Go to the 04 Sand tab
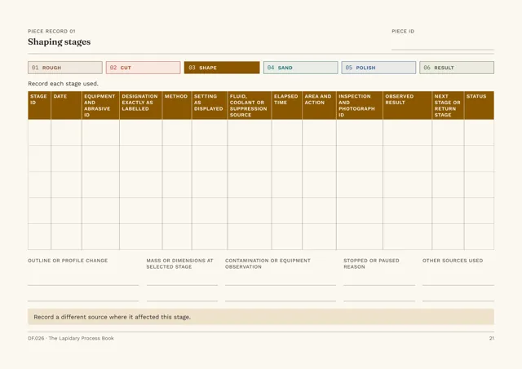522x369 pixels. click(301, 68)
